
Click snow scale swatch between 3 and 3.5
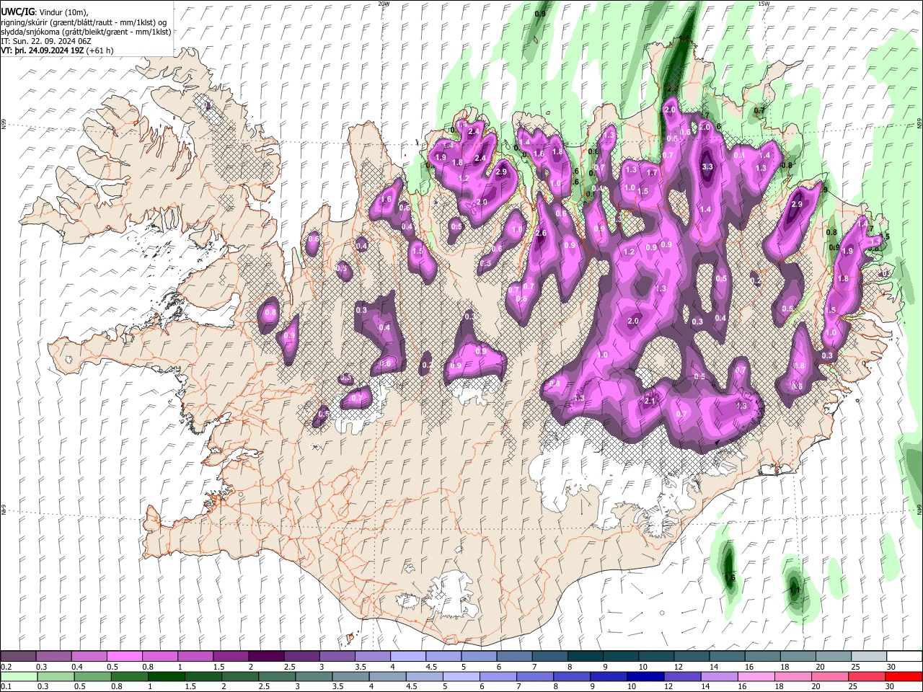(x=337, y=656)
